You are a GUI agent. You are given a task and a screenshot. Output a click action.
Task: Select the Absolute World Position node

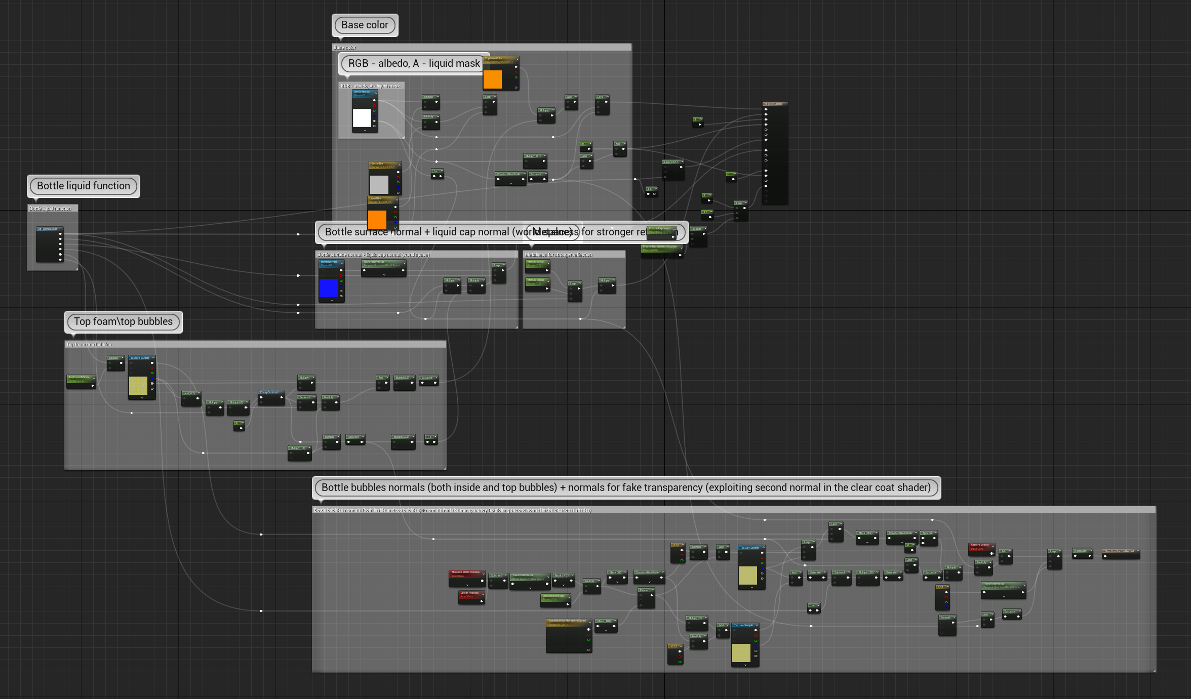tap(465, 572)
